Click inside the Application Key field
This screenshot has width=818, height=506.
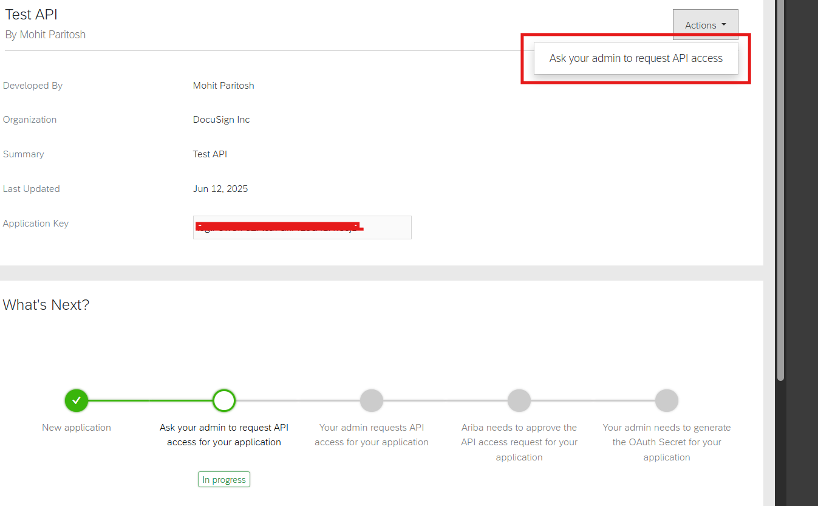tap(302, 228)
